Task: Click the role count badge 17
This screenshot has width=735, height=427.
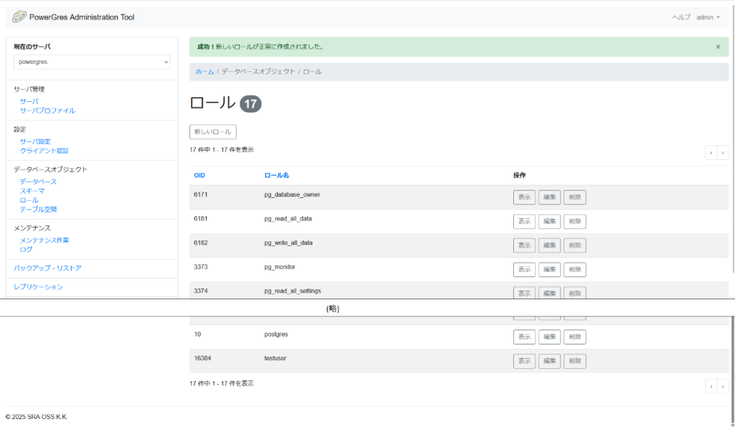Action: point(251,104)
